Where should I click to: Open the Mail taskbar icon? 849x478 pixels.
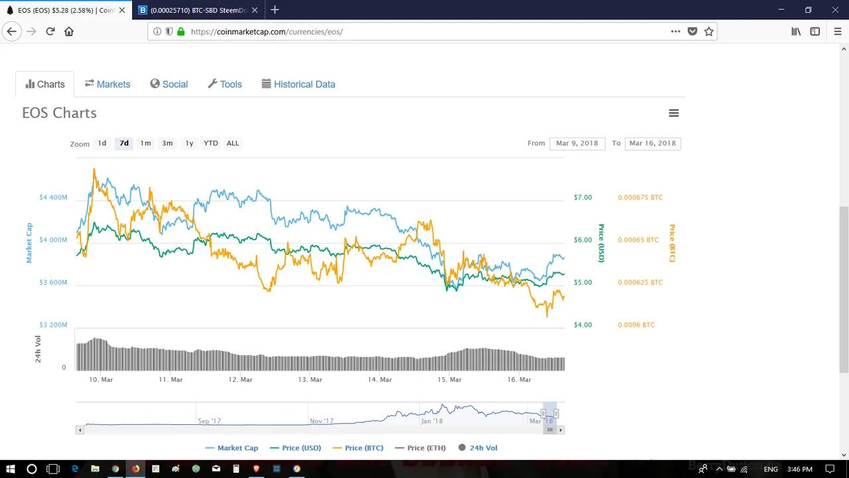click(216, 469)
